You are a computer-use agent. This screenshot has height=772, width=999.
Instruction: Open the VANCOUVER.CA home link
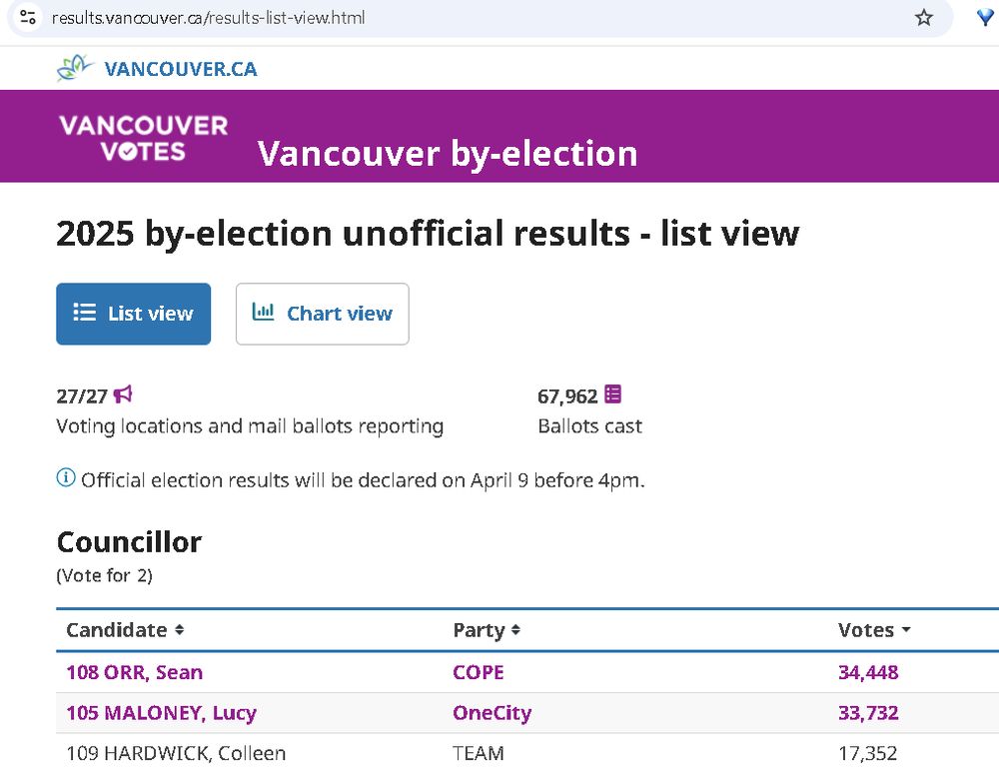[x=181, y=69]
